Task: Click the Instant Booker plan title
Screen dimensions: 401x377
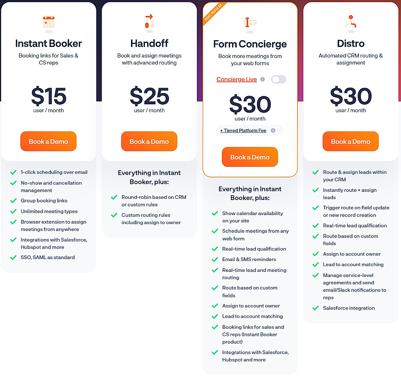Action: pyautogui.click(x=48, y=43)
